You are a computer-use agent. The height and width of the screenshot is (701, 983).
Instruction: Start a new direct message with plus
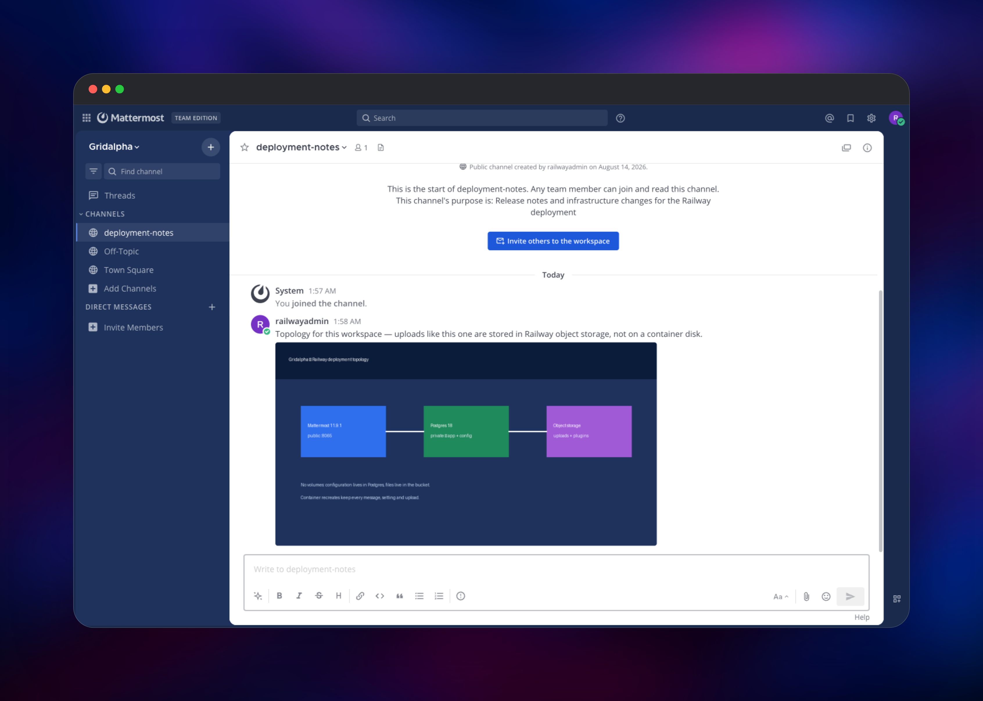[212, 307]
